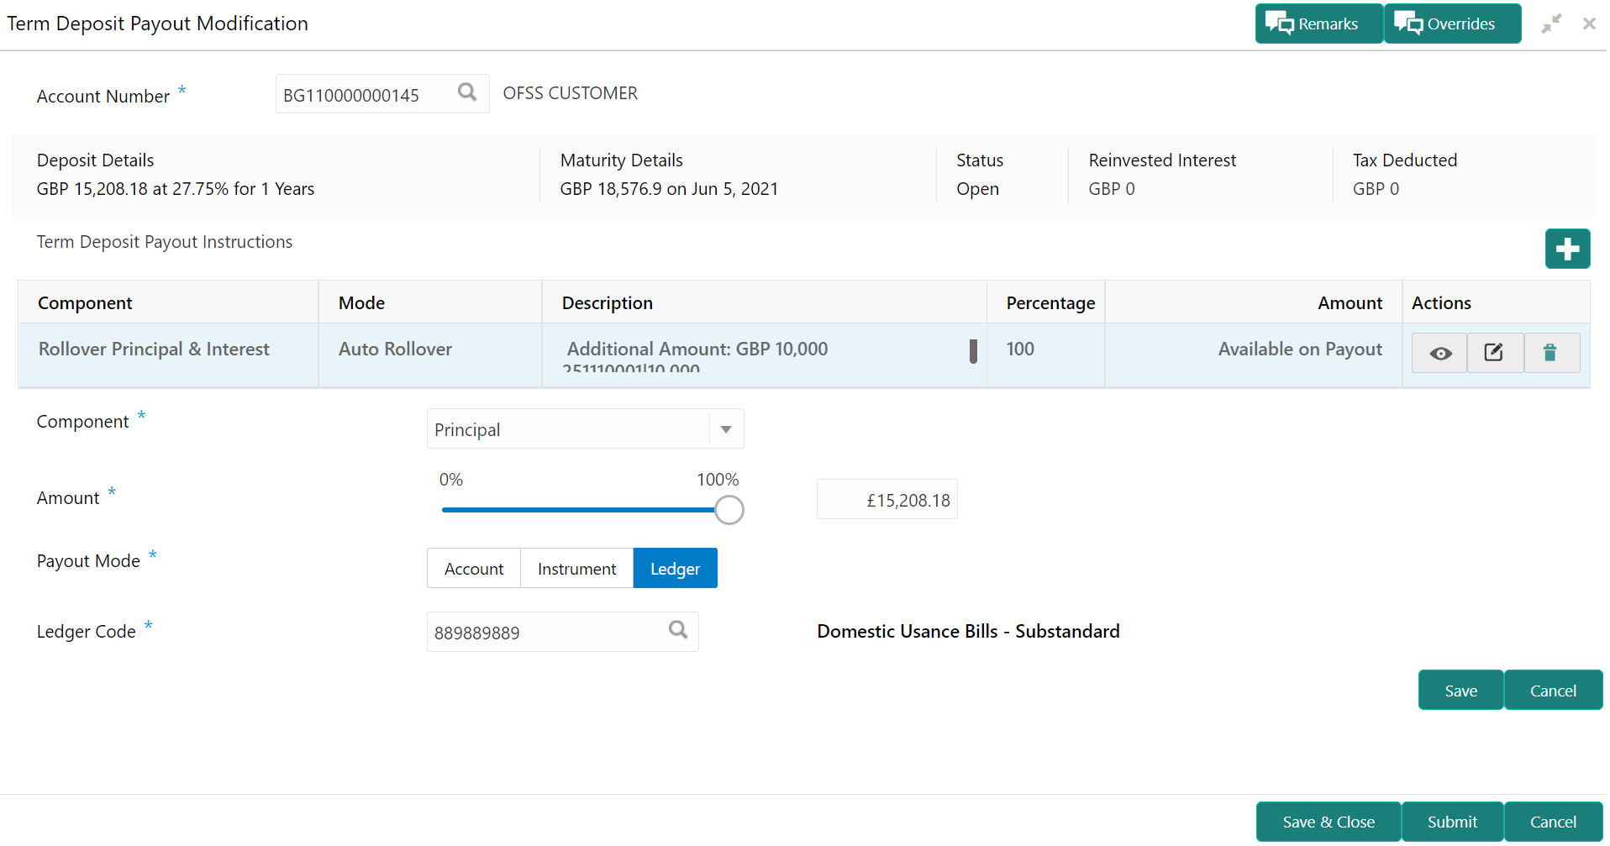
Task: View the Rollover Principal & Interest instruction details
Action: point(1439,353)
